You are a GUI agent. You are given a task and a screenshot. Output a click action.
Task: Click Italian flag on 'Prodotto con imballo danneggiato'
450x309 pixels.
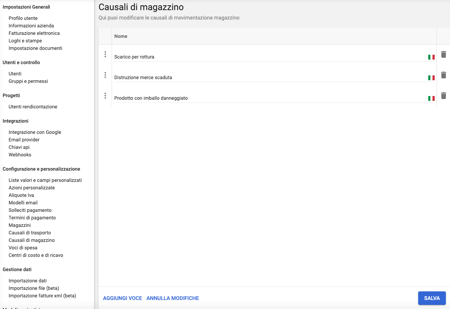(x=431, y=99)
